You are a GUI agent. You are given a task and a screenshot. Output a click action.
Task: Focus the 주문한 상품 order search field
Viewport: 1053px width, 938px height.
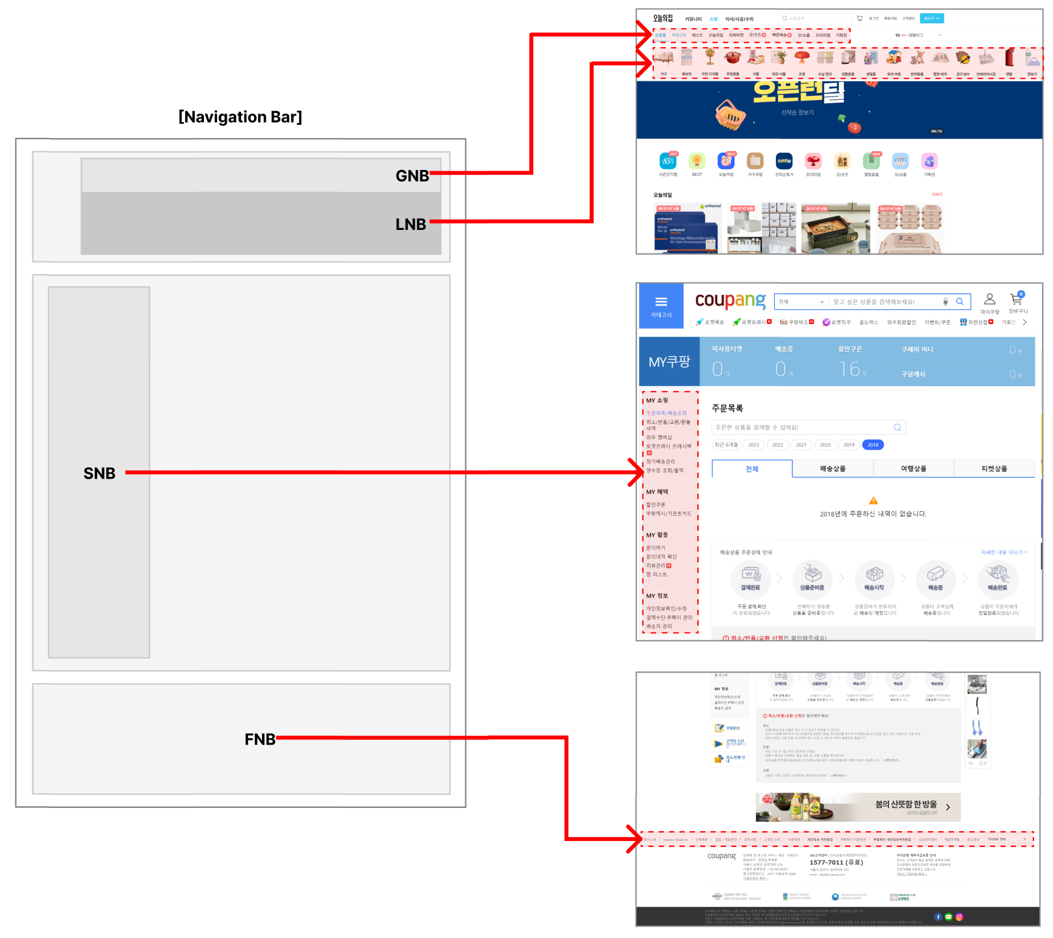point(809,427)
